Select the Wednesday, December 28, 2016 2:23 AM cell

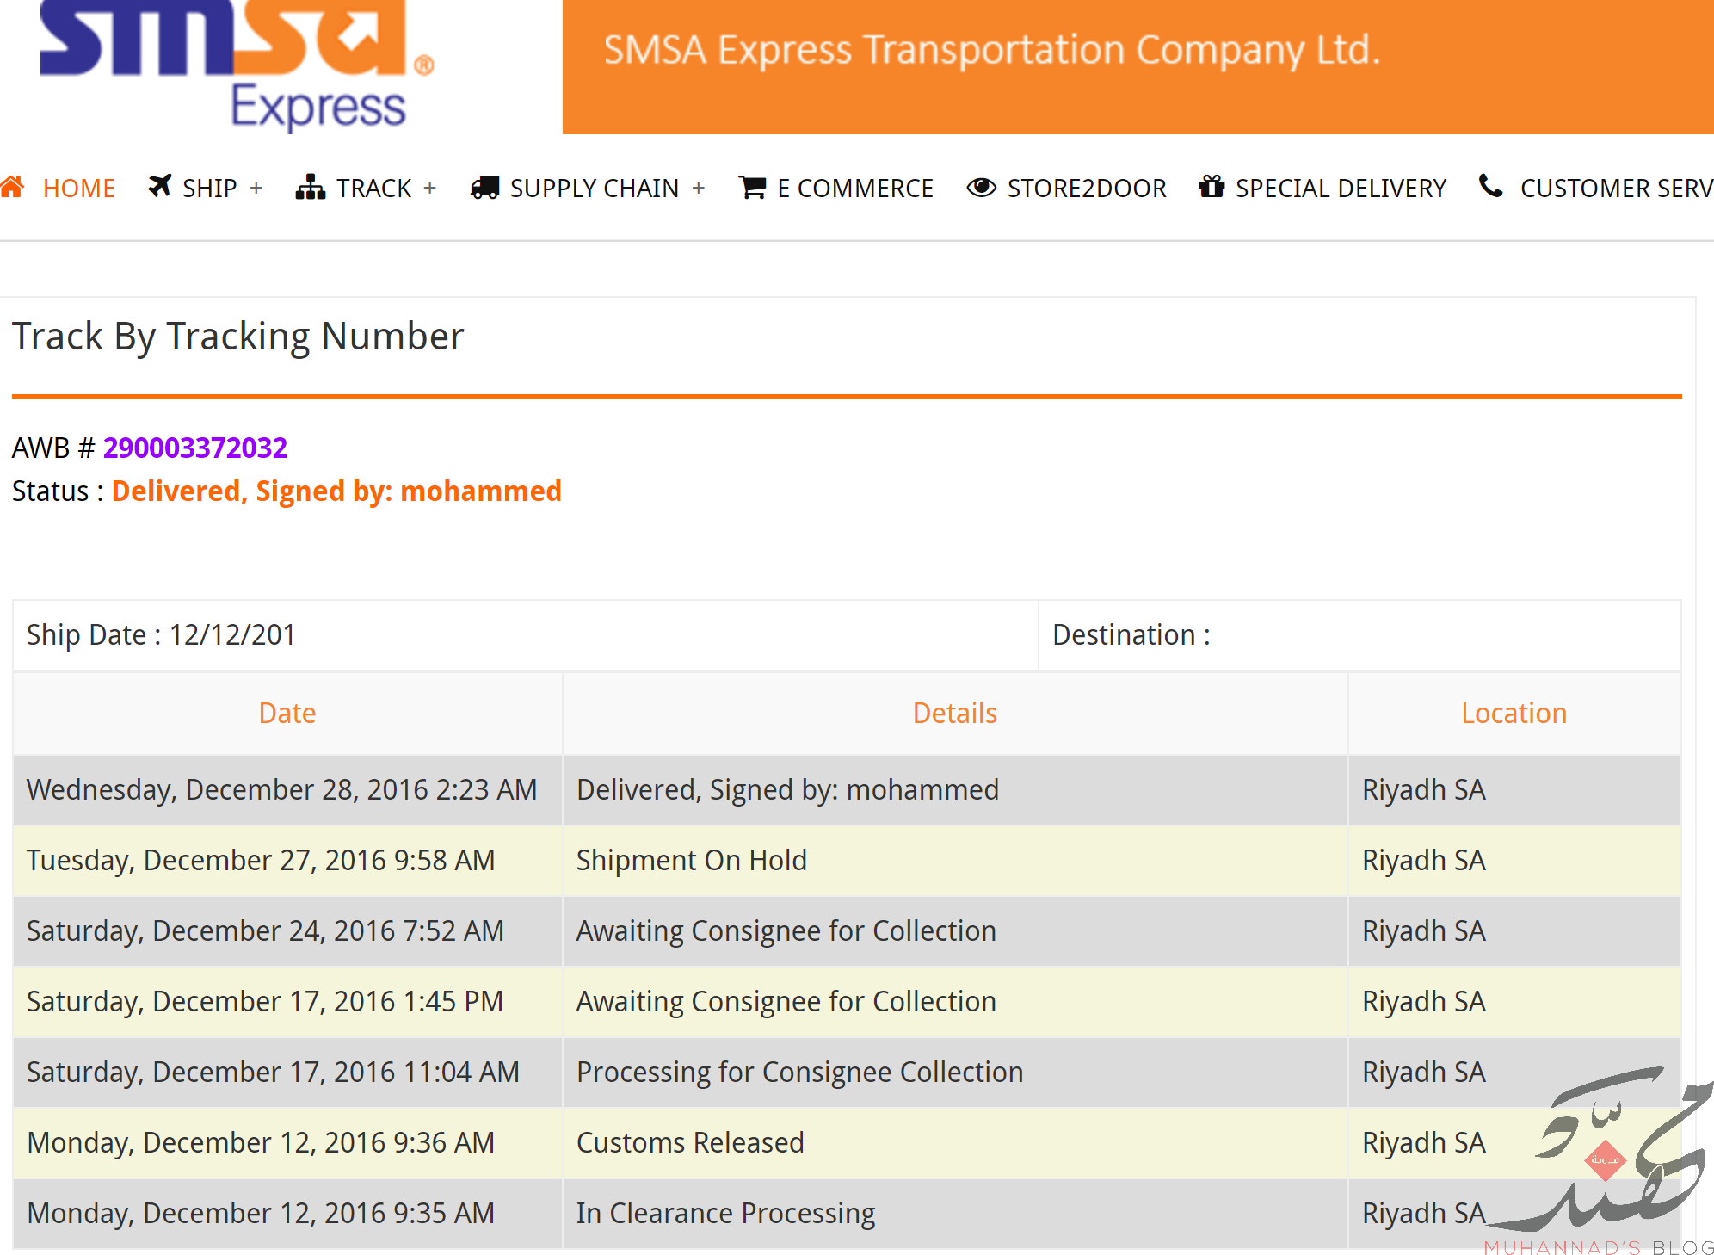287,790
